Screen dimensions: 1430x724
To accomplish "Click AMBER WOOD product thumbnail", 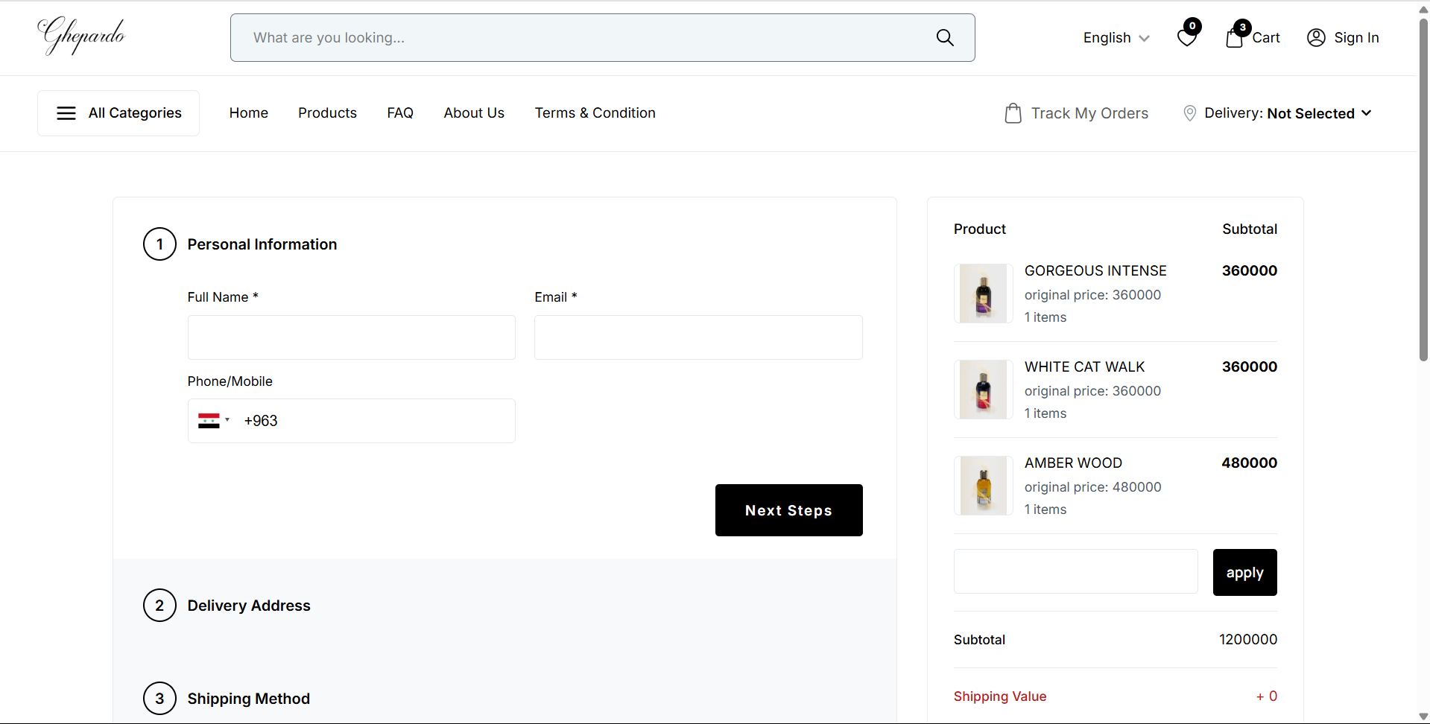I will [x=983, y=486].
